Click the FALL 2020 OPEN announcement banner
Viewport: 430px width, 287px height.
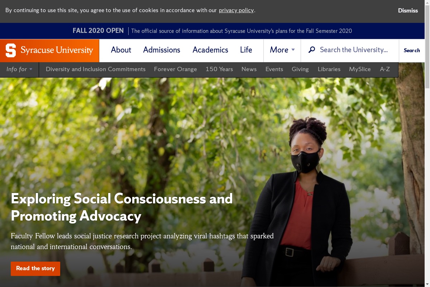tap(212, 31)
